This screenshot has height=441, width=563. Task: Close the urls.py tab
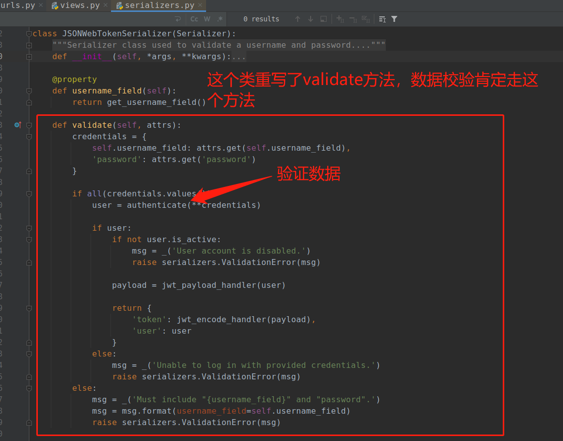(41, 5)
